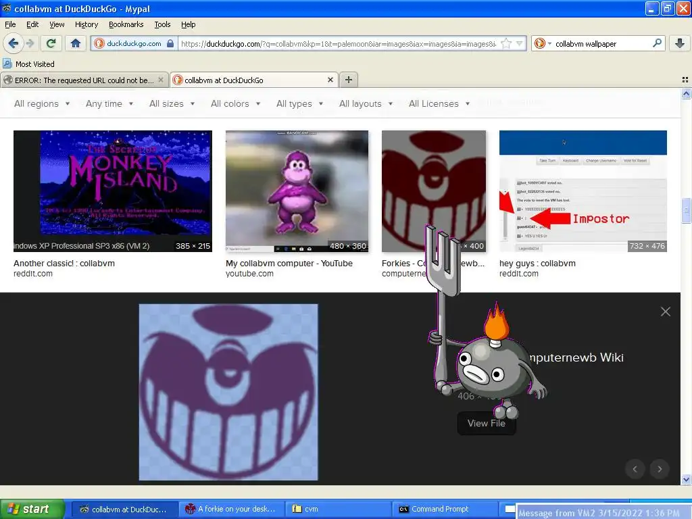Close the collabvm at DuckDuckGo tab

(x=330, y=80)
